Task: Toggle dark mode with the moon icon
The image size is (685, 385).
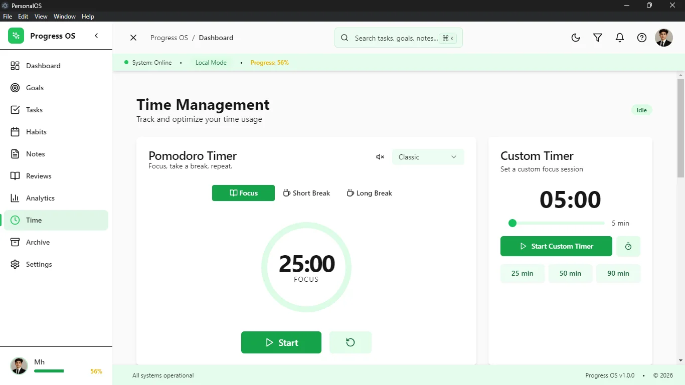Action: [576, 38]
